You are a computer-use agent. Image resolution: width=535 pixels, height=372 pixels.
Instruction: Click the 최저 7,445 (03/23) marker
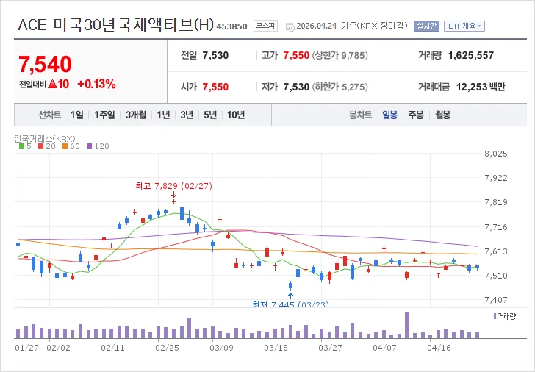point(290,304)
